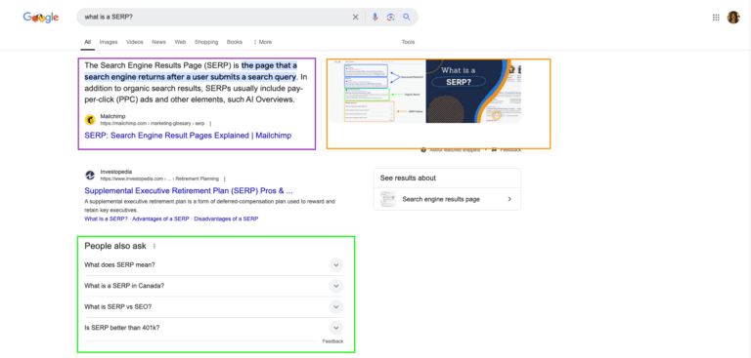751x358 pixels.
Task: Switch to the Images tab
Action: pyautogui.click(x=109, y=42)
